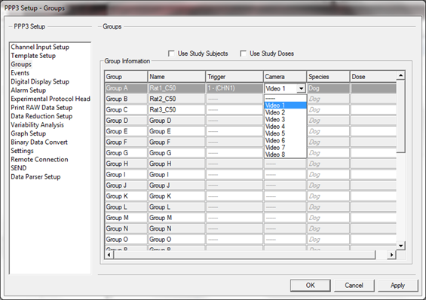The width and height of the screenshot is (426, 300).
Task: Select the Group M row label
Action: [126, 218]
